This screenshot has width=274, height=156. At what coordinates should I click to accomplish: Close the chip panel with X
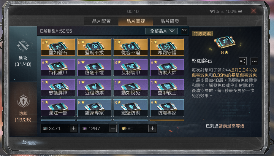254,11
